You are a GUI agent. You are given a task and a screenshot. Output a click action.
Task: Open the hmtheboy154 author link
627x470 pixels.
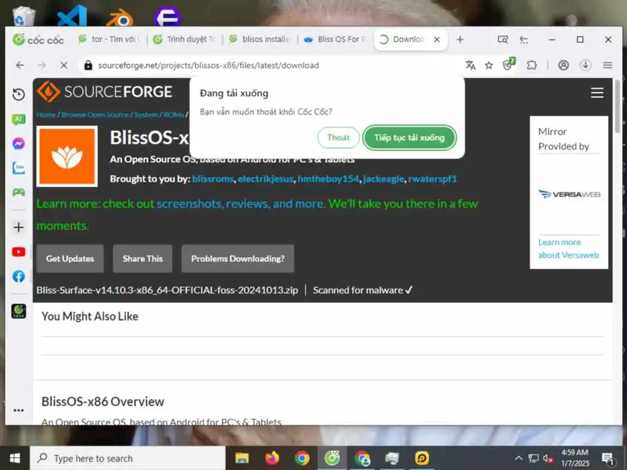tap(328, 179)
